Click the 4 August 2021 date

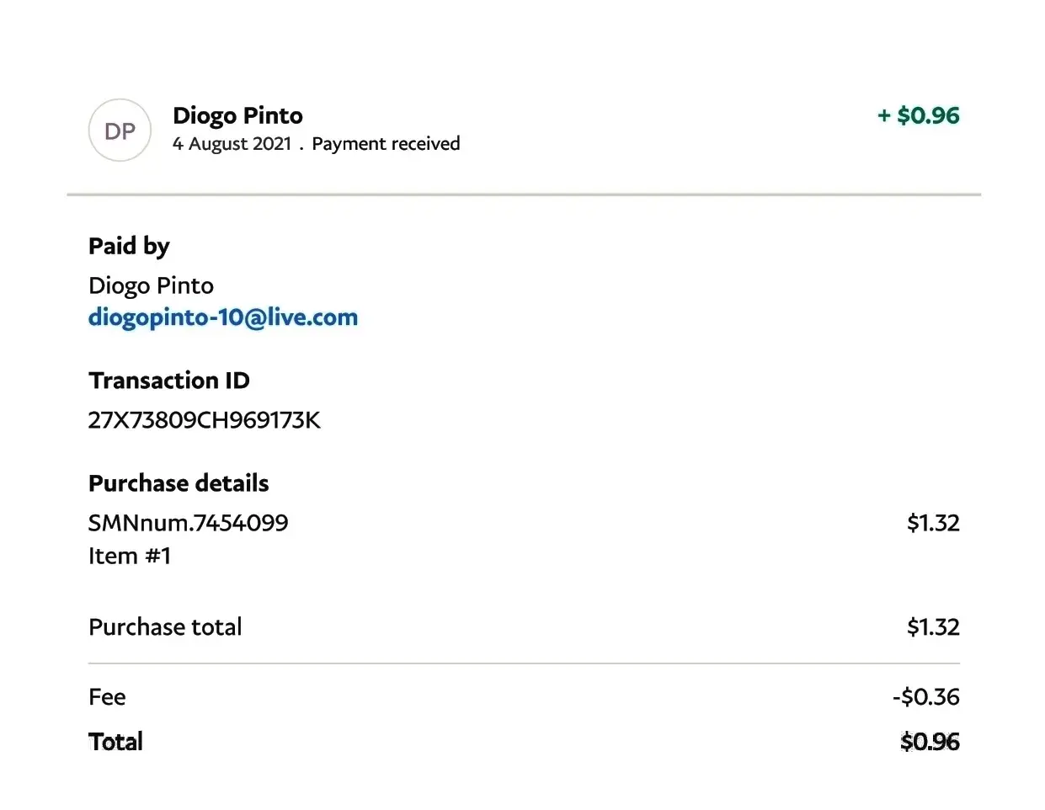232,144
